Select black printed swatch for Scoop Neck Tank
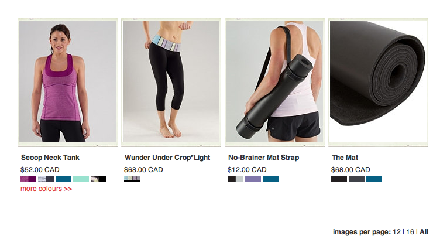 [x=98, y=179]
